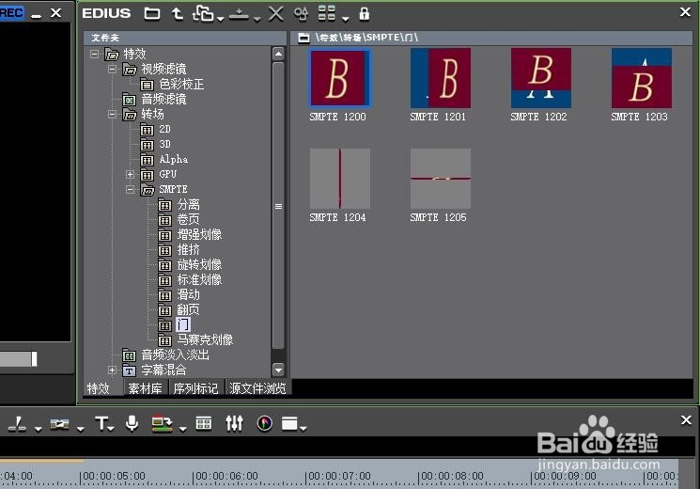Image resolution: width=700 pixels, height=489 pixels.
Task: Select the SMPTE 1204 transition thumbnail
Action: 340,179
